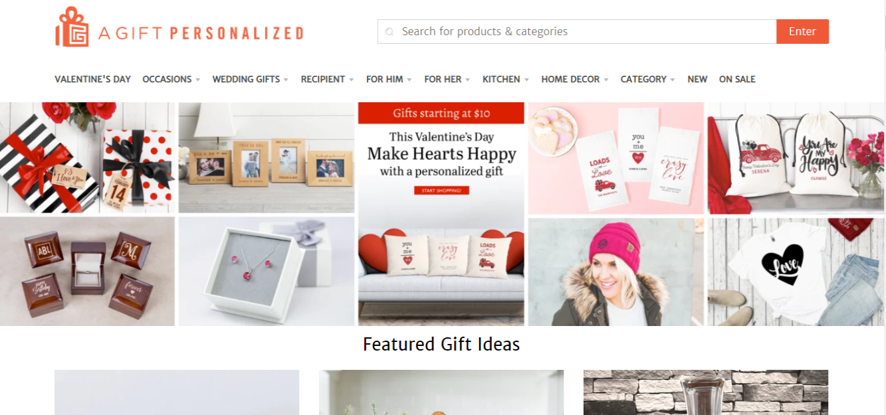Click the Start Shopping button
Screen dimensions: 886x415
(x=441, y=191)
